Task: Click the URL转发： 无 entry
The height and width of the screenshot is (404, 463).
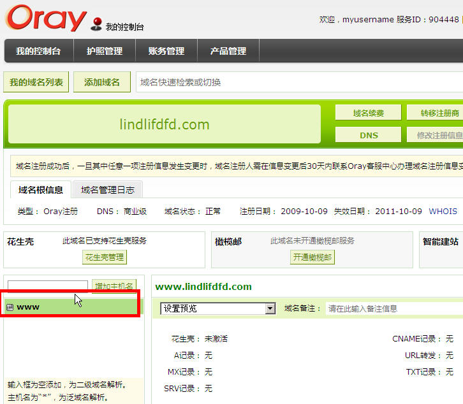Action: click(x=429, y=356)
